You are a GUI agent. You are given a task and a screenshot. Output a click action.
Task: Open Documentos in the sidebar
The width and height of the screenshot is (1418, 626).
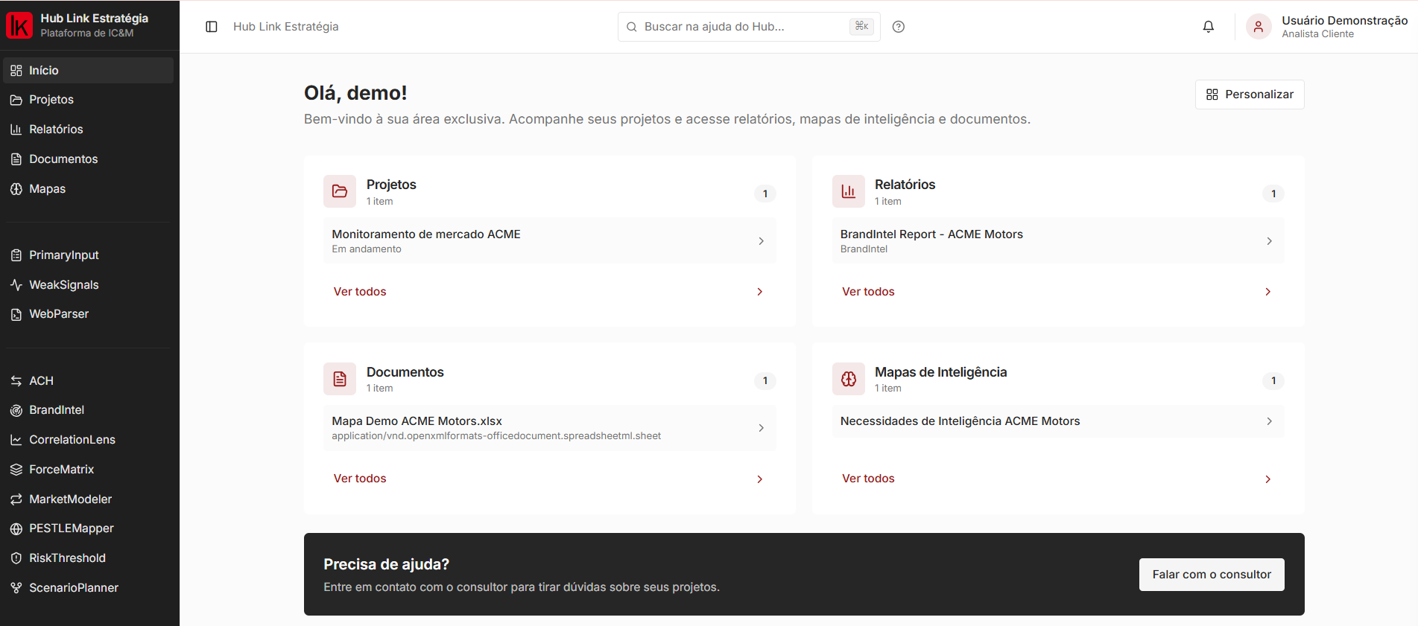(89, 159)
